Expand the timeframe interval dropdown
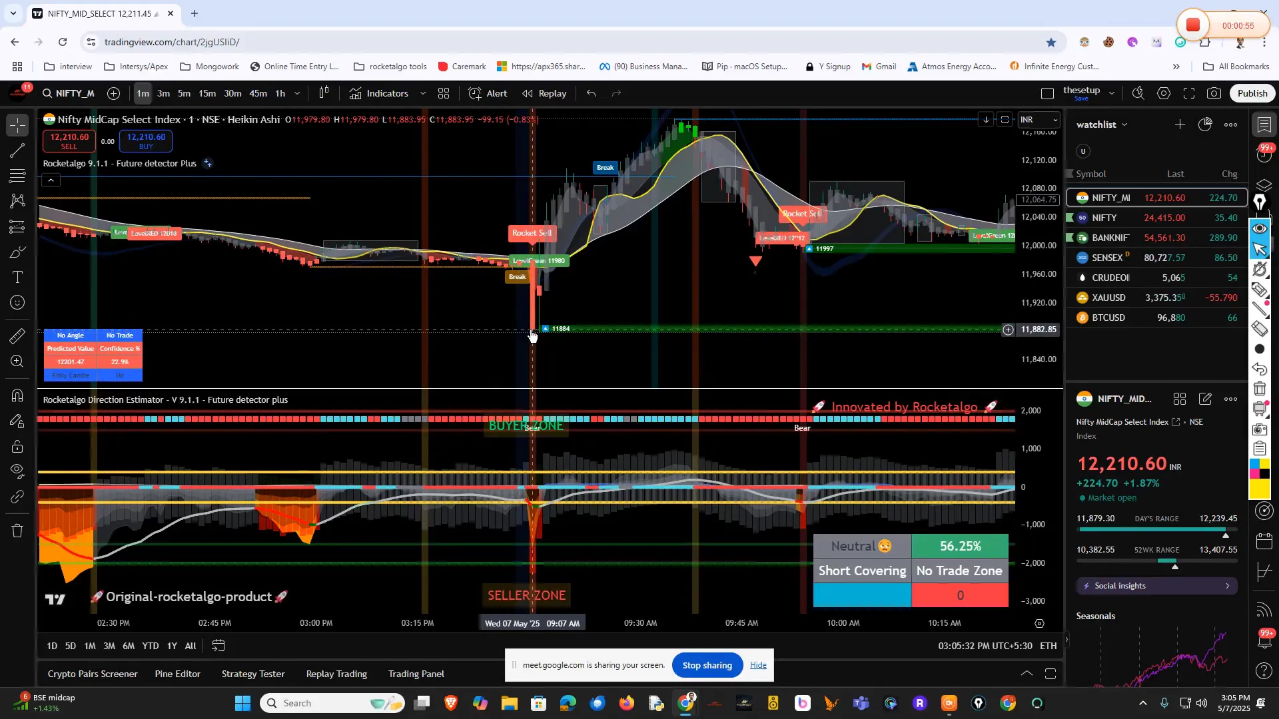The height and width of the screenshot is (719, 1279). click(x=297, y=93)
